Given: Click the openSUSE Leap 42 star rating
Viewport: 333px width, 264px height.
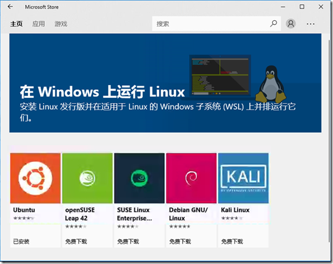Looking at the screenshot, I should pos(76,226).
